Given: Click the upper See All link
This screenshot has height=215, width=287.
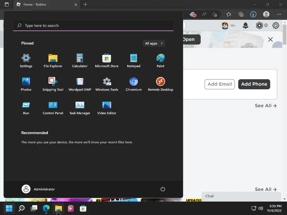Looking at the screenshot, I should [266, 106].
